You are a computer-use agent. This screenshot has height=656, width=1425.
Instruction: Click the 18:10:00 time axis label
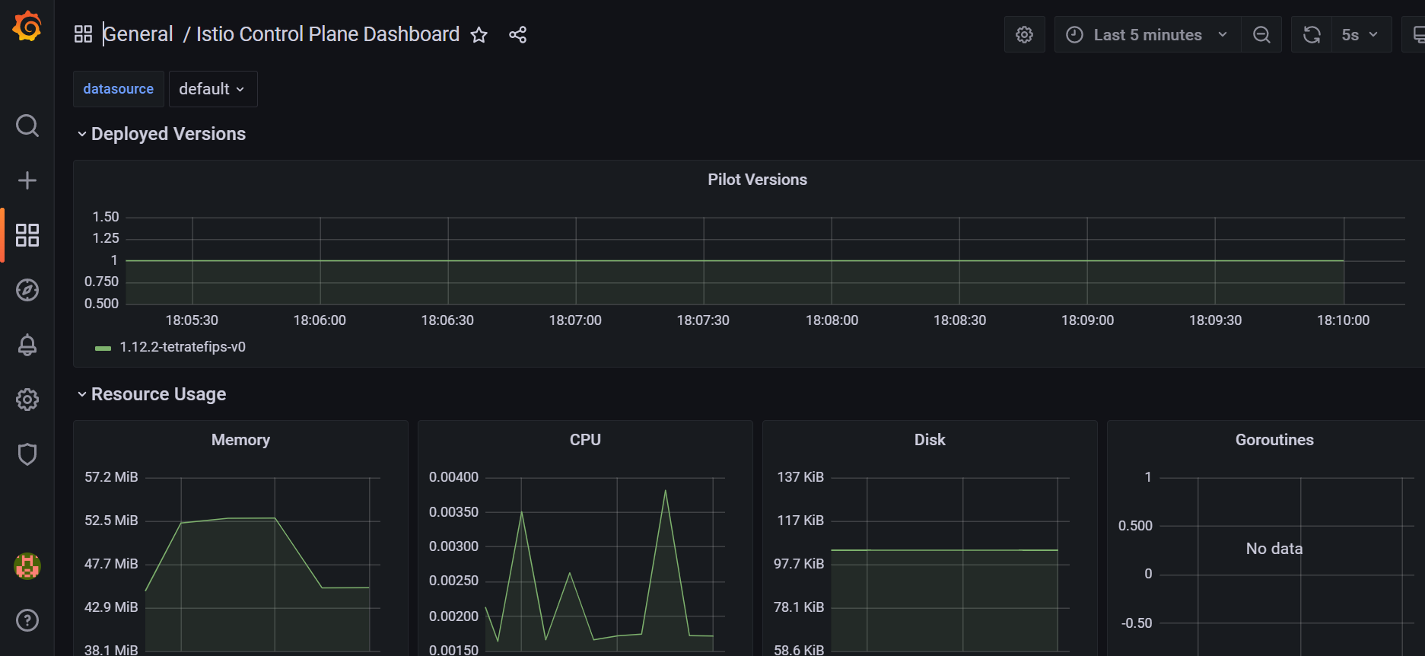tap(1344, 320)
